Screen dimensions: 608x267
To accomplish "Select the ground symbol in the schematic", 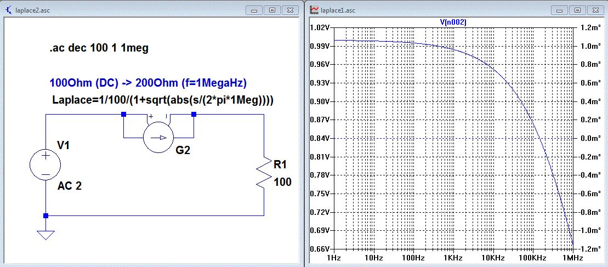I will (45, 235).
